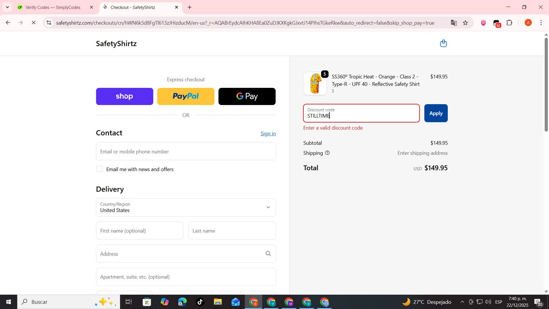
Task: Switch the ESP keyboard language indicator
Action: tap(499, 302)
